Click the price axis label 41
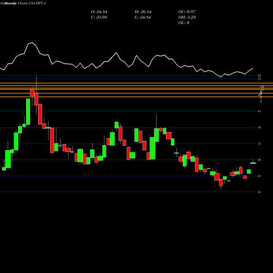 pyautogui.click(x=259, y=111)
